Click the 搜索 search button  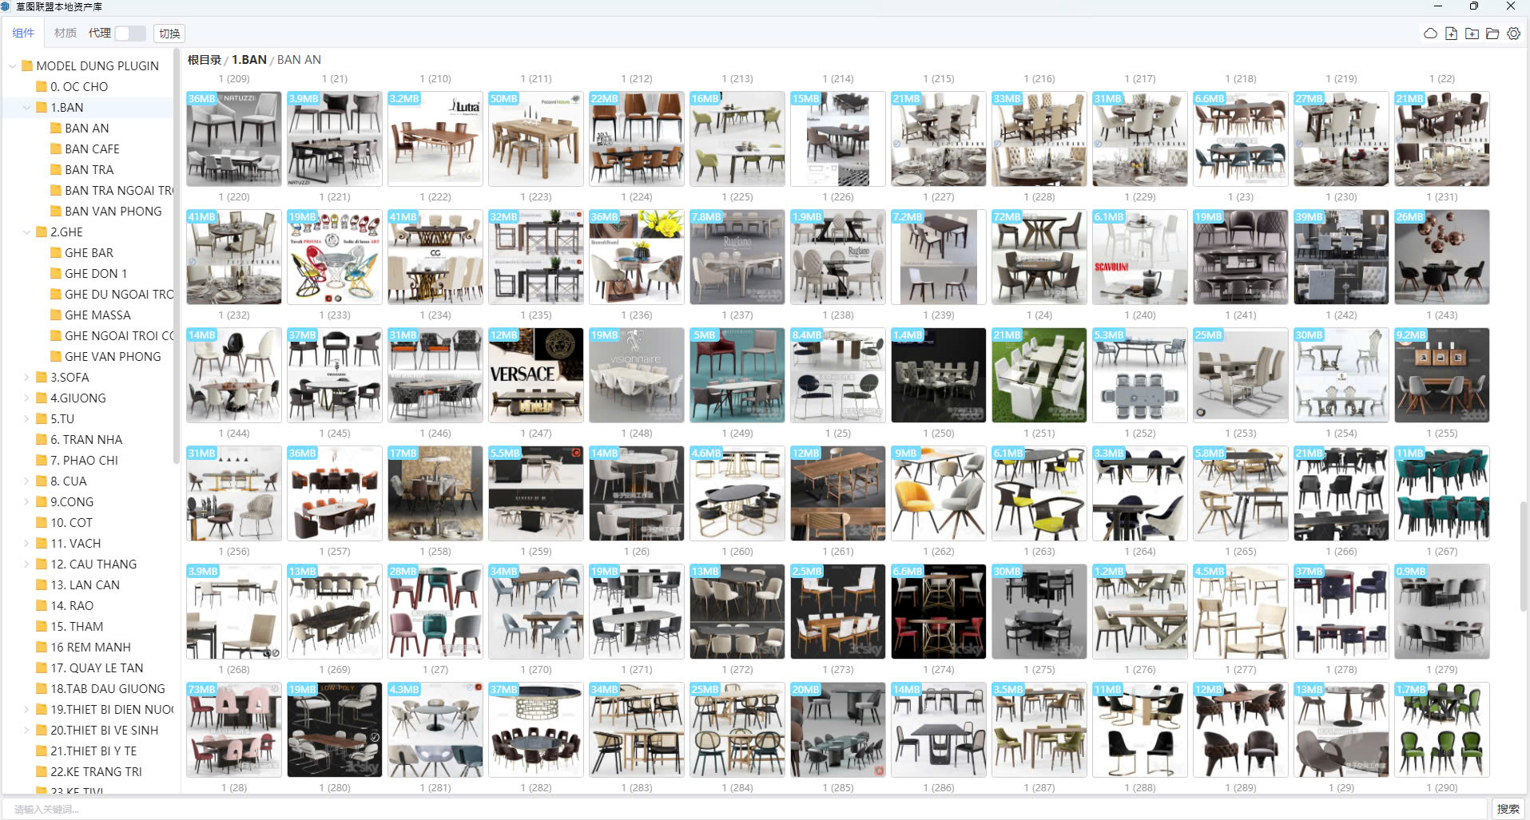(1508, 809)
